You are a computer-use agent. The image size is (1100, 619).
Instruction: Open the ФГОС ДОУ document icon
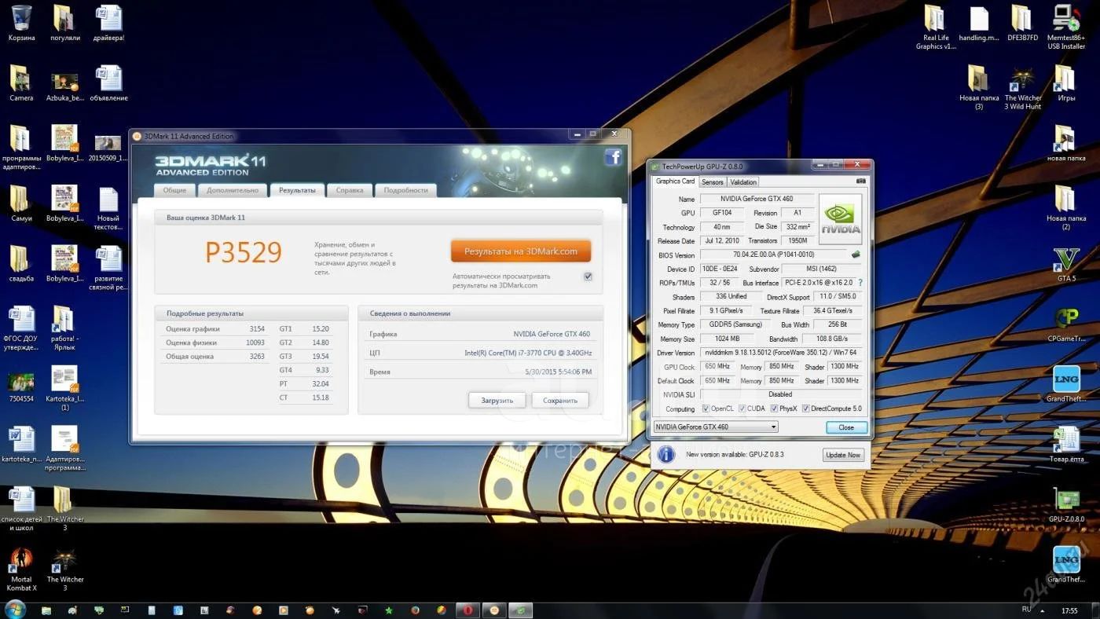pyautogui.click(x=21, y=319)
